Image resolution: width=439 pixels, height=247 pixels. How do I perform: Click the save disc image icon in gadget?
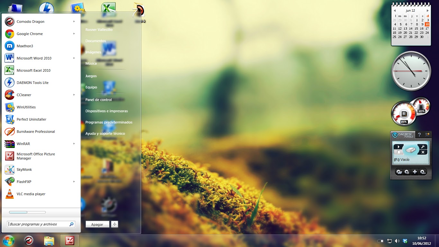tap(407, 172)
